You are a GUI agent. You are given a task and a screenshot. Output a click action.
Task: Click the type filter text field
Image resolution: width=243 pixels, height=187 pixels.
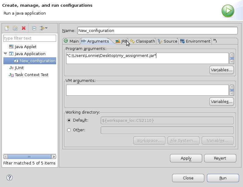point(30,38)
